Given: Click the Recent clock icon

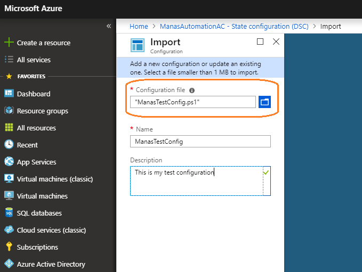Looking at the screenshot, I should 9,144.
